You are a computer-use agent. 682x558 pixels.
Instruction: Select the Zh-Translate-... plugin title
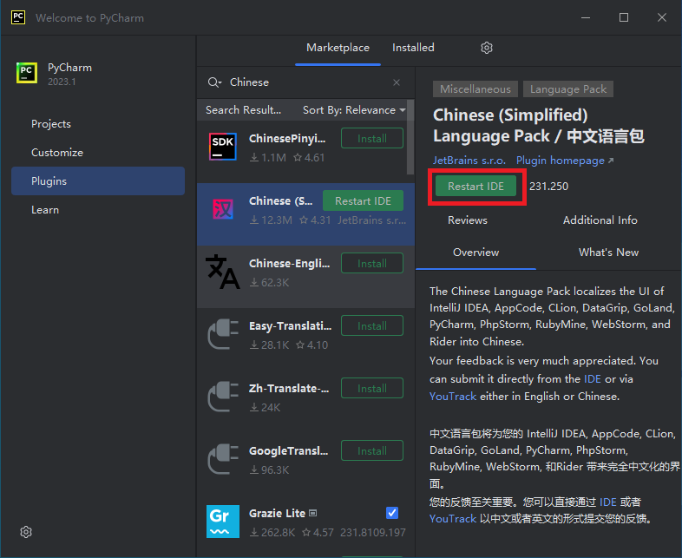(289, 389)
